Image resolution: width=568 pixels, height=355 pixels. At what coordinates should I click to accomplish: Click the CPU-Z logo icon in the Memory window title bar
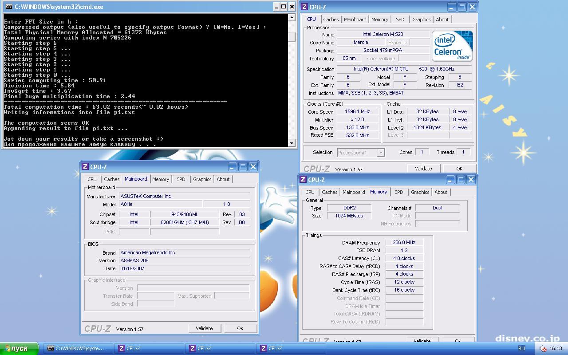coord(303,180)
